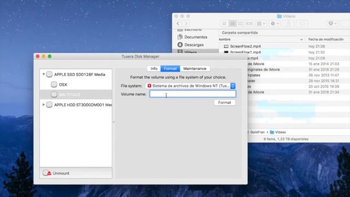
Task: Open Documentos in the Finder sidebar
Action: click(x=196, y=37)
